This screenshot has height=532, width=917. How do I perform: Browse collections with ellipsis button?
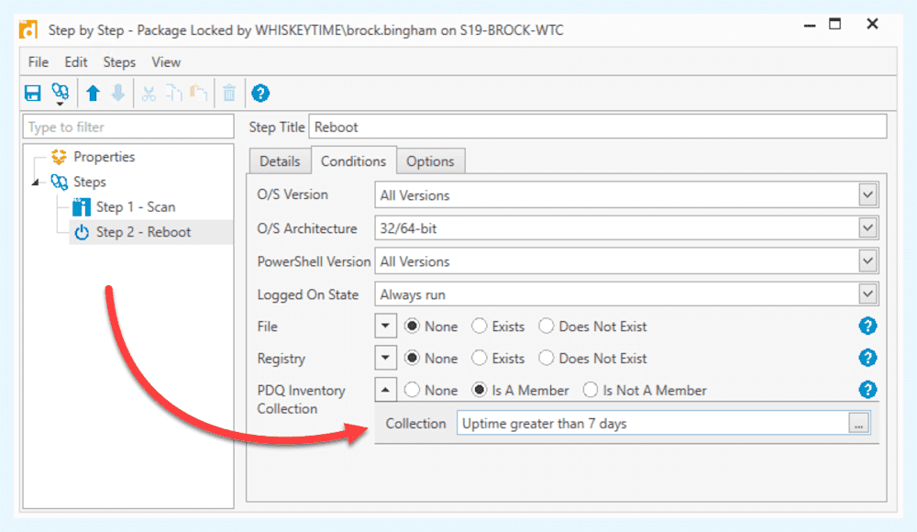[x=858, y=423]
